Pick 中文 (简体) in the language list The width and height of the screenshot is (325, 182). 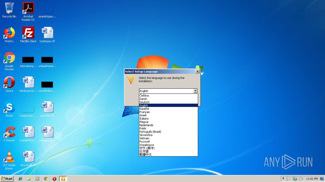point(168,148)
